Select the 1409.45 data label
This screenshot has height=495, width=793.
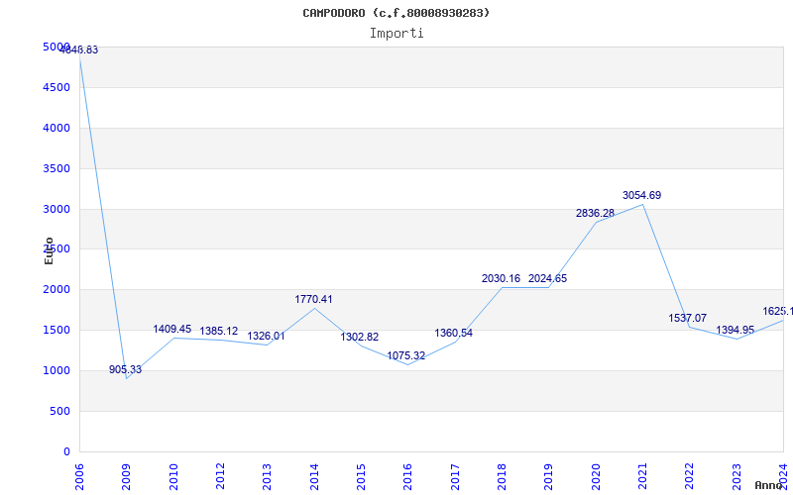click(172, 330)
